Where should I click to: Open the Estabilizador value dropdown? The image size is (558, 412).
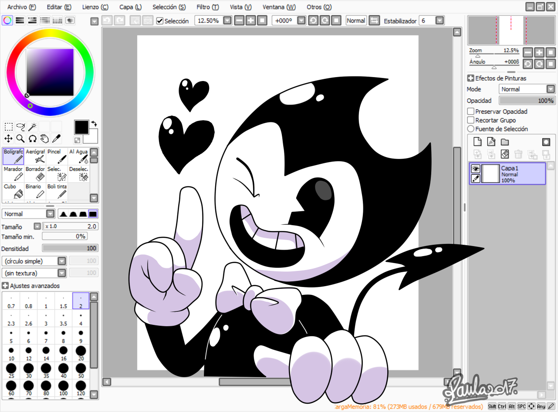point(440,20)
